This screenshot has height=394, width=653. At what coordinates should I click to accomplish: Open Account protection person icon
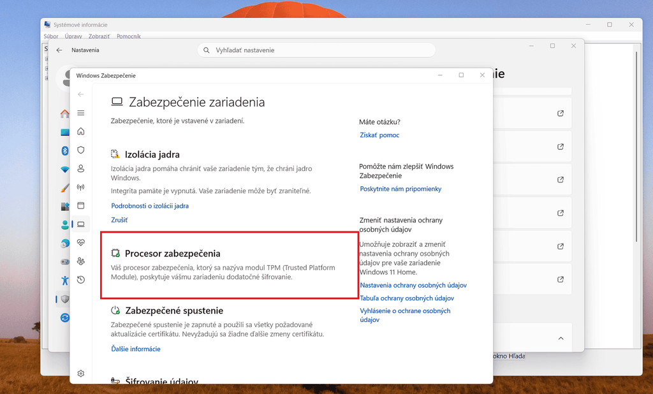81,168
